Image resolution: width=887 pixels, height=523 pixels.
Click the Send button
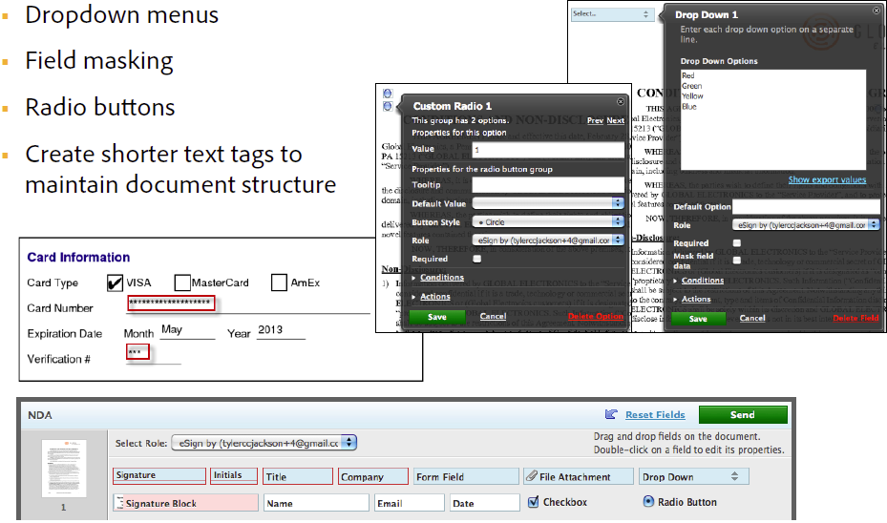pyautogui.click(x=743, y=414)
